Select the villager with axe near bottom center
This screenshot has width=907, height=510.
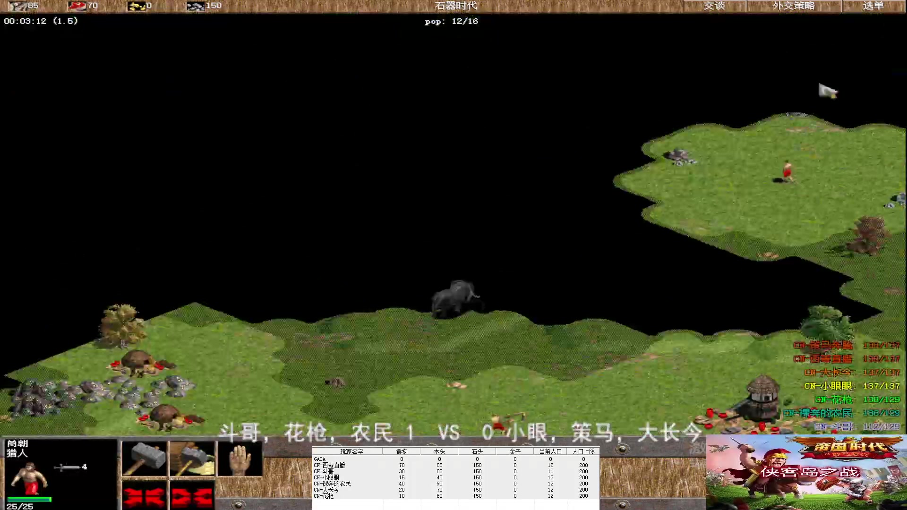point(505,422)
